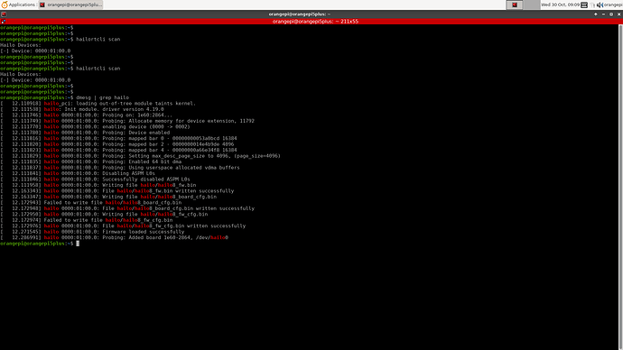This screenshot has height=350, width=623.
Task: Click the window title 'orangepi@orangepi5plus: ~'
Action: [x=300, y=14]
